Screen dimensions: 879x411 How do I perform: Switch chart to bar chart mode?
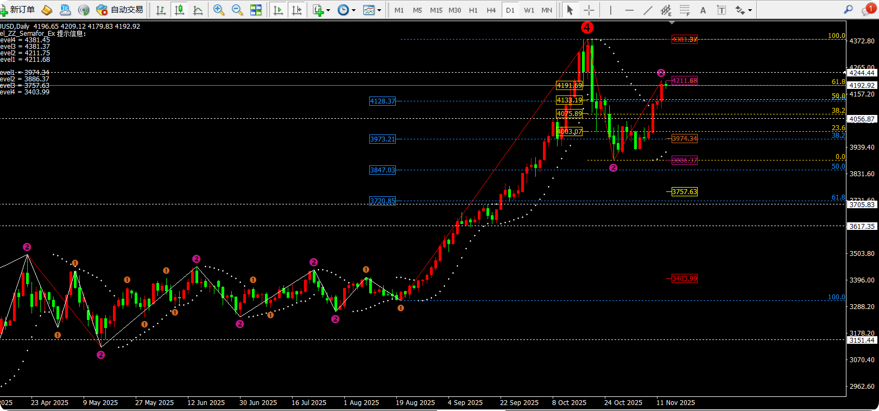pyautogui.click(x=161, y=10)
